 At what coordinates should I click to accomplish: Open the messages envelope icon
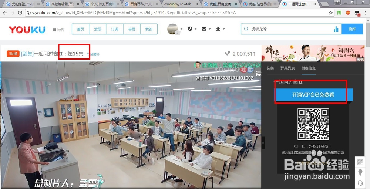coord(204,29)
